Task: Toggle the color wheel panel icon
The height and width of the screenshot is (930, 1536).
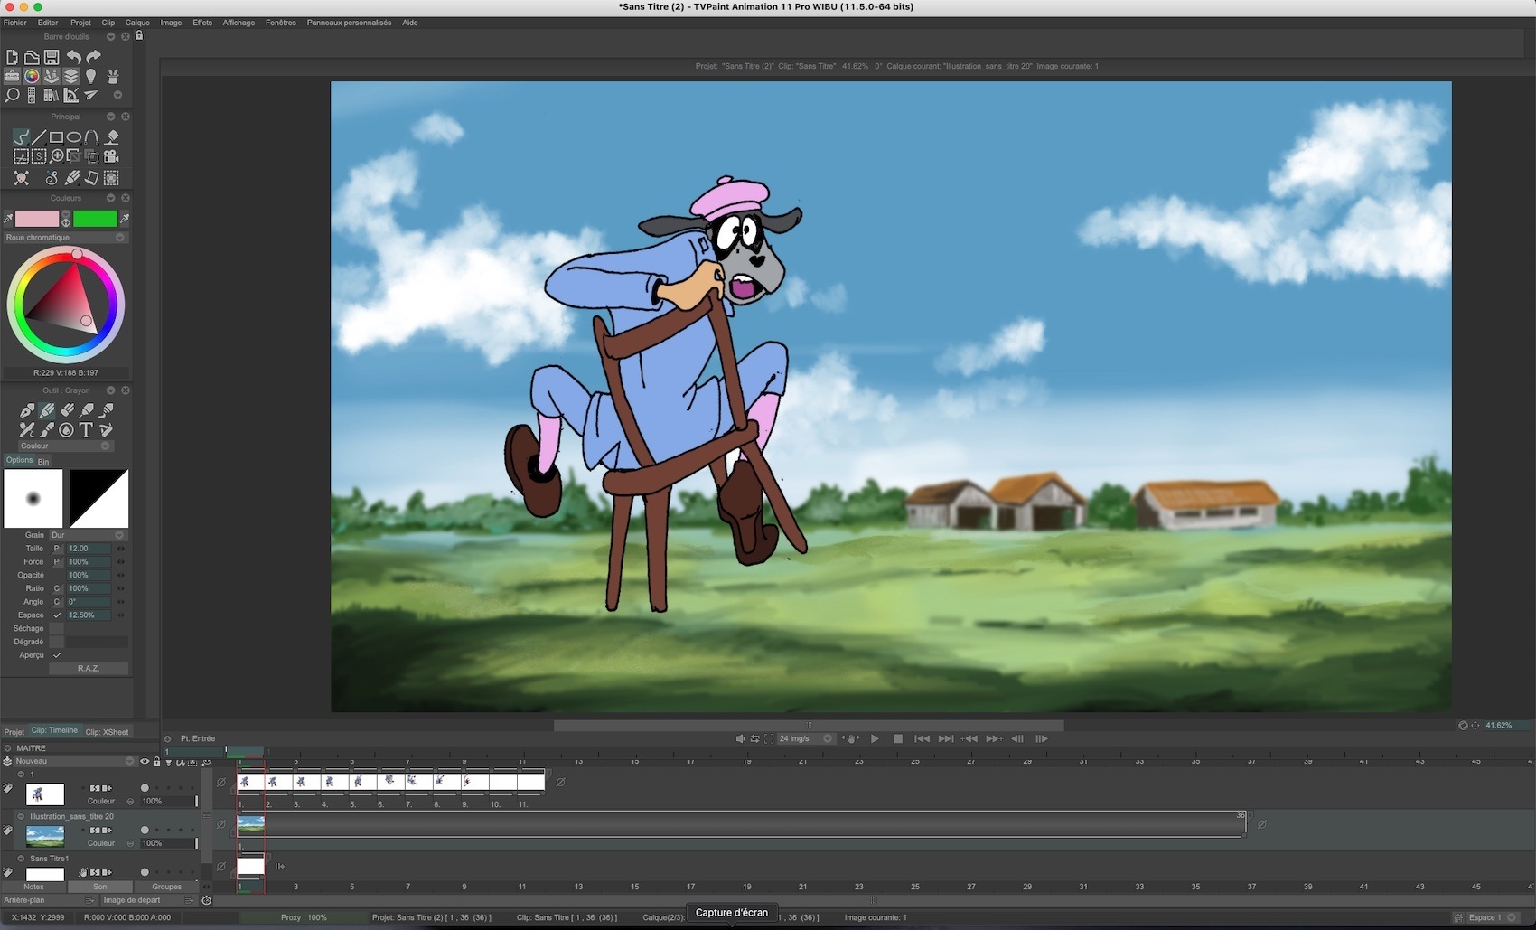Action: click(32, 76)
